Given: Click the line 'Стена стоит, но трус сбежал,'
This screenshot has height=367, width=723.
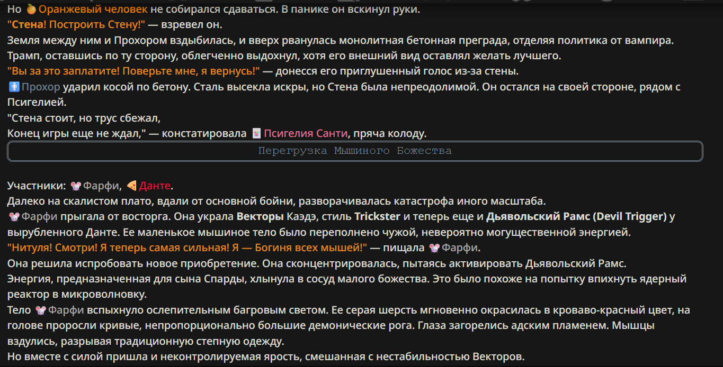Looking at the screenshot, I should (84, 117).
